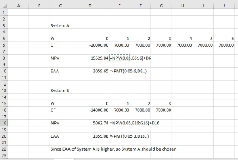
Task: Click year 2 cell in row 15
Action: point(140,103)
